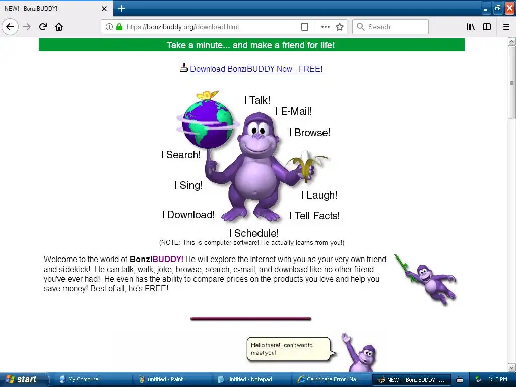Click the 'I Talk!' label
516x387 pixels.
[257, 100]
